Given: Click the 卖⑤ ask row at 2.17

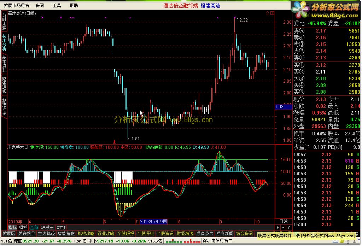Looking at the screenshot, I should pyautogui.click(x=327, y=31).
